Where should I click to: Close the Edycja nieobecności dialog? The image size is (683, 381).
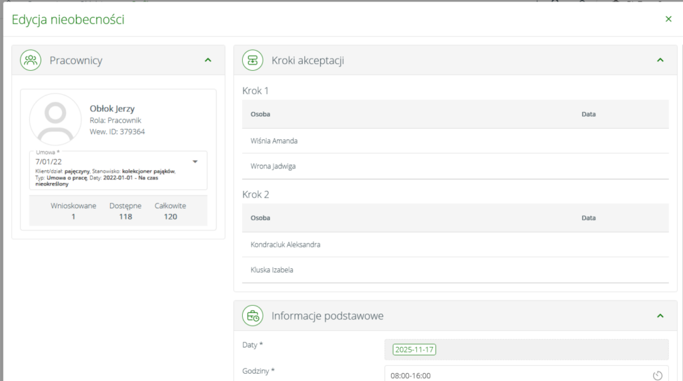tap(668, 19)
